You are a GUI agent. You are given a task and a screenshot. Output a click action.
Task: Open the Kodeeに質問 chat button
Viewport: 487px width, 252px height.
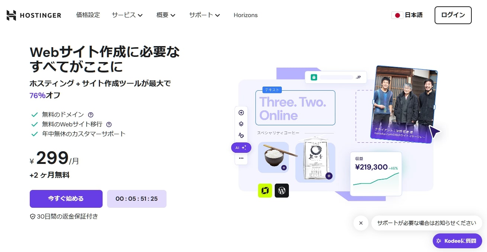click(457, 241)
